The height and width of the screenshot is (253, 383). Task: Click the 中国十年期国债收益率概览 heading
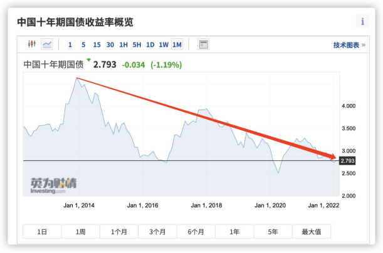coord(75,22)
